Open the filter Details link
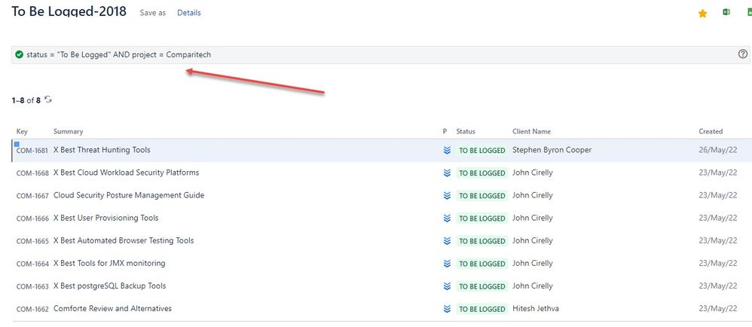 [x=189, y=13]
